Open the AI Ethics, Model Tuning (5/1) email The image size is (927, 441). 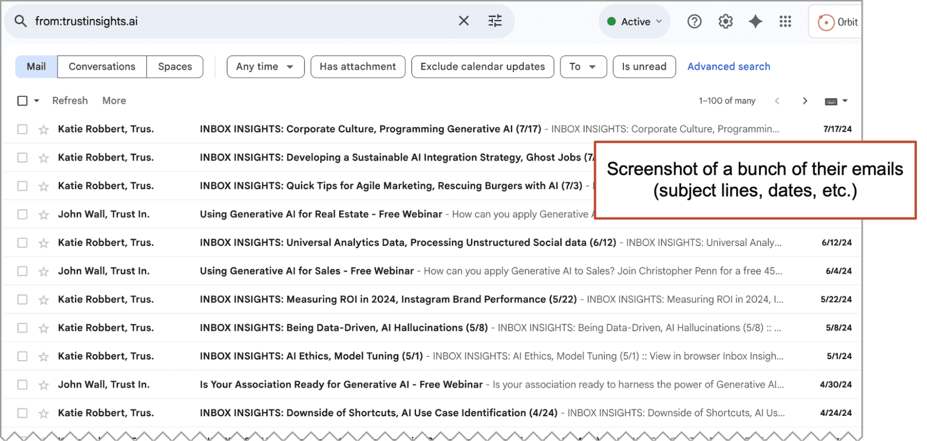tap(431, 356)
